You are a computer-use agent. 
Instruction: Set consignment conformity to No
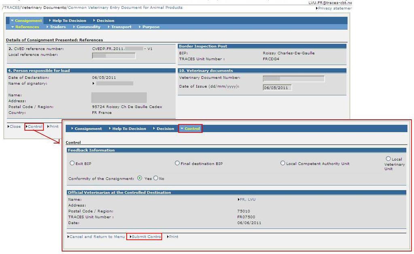click(x=156, y=178)
